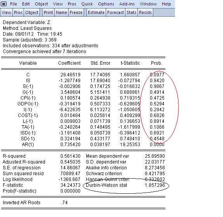The width and height of the screenshot is (223, 217).
Task: Show the Resids view
Action: click(x=145, y=12)
